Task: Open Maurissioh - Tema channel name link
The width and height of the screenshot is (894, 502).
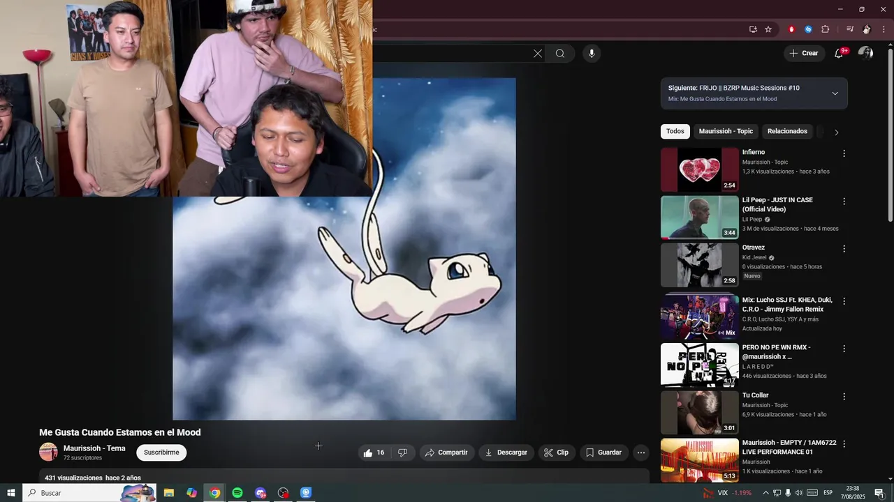Action: [x=94, y=448]
